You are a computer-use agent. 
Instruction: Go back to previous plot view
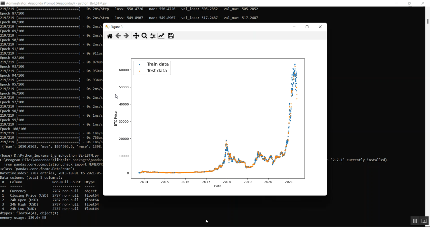tap(118, 36)
